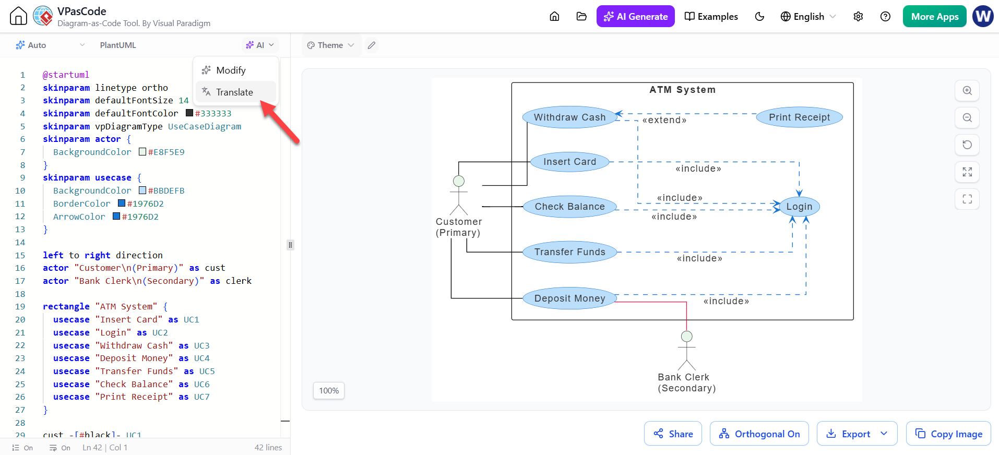Open the Auto mode dropdown
This screenshot has height=455, width=999.
tap(50, 45)
